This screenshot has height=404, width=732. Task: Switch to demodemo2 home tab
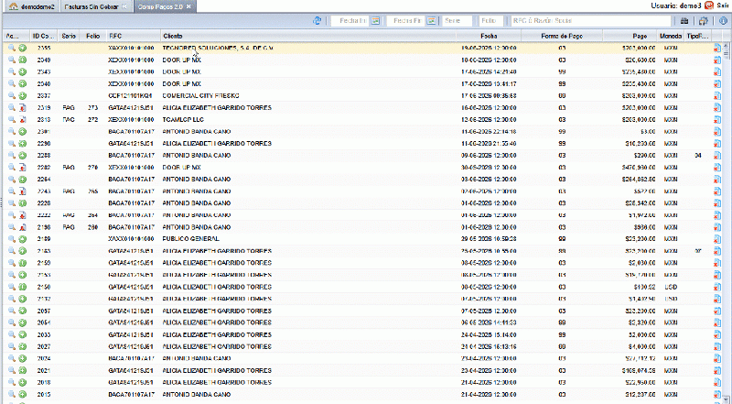(x=32, y=6)
